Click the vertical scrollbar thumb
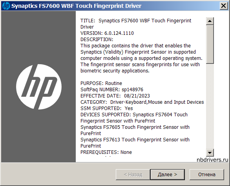Screen dimensions: 230x186 [210, 44]
